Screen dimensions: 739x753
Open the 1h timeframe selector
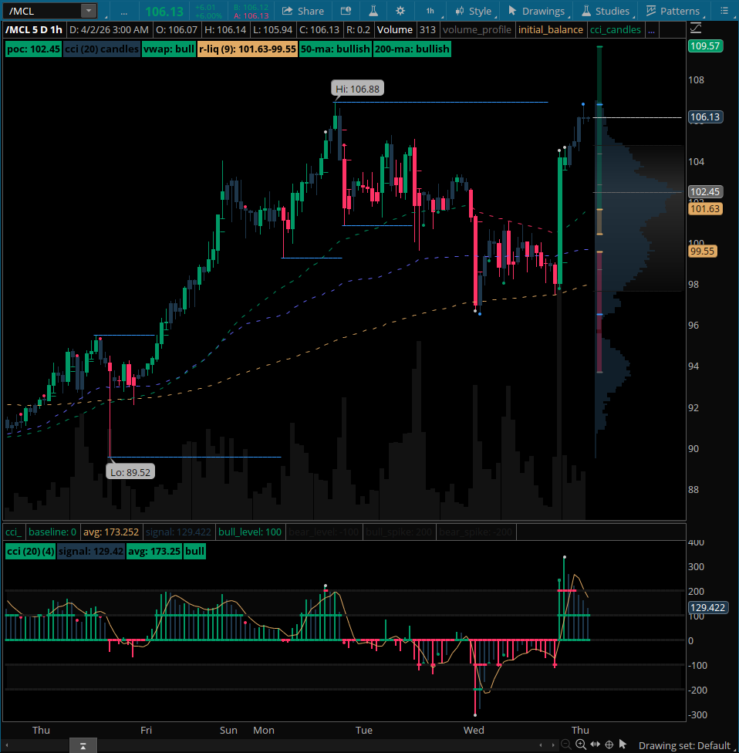tap(430, 11)
